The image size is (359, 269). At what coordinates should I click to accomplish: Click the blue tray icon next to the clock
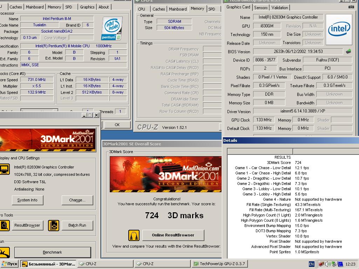340,264
